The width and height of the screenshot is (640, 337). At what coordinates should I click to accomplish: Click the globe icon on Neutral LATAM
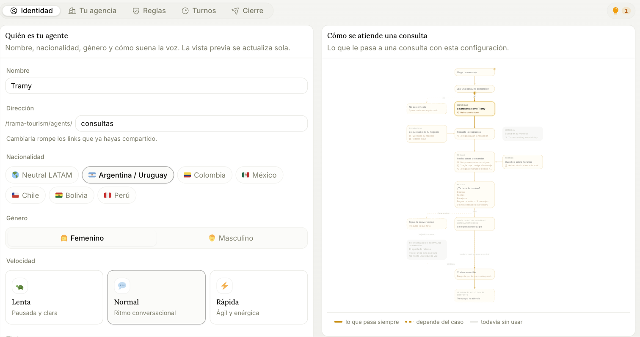click(x=16, y=175)
